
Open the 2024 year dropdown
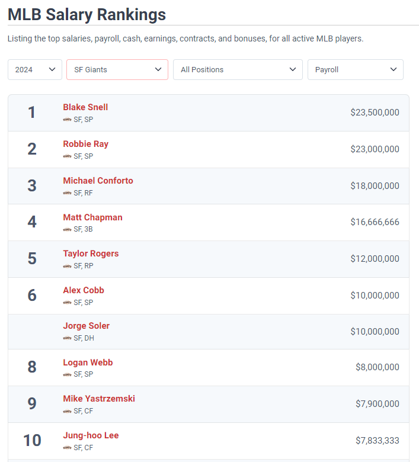(x=35, y=69)
